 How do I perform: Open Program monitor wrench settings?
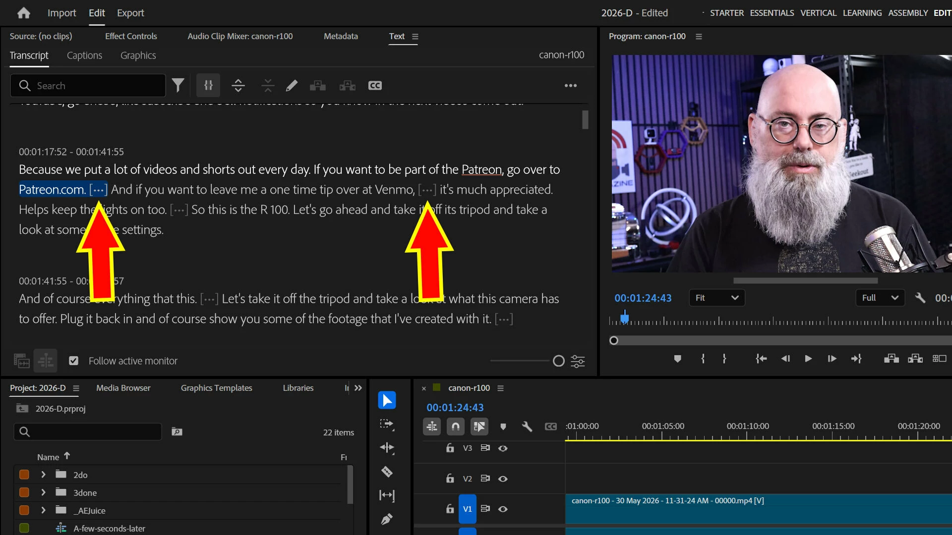(x=920, y=298)
